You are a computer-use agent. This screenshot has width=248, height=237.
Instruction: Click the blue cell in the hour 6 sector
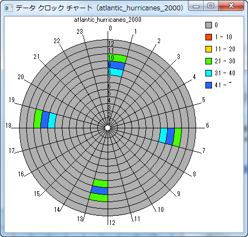pyautogui.click(x=170, y=136)
